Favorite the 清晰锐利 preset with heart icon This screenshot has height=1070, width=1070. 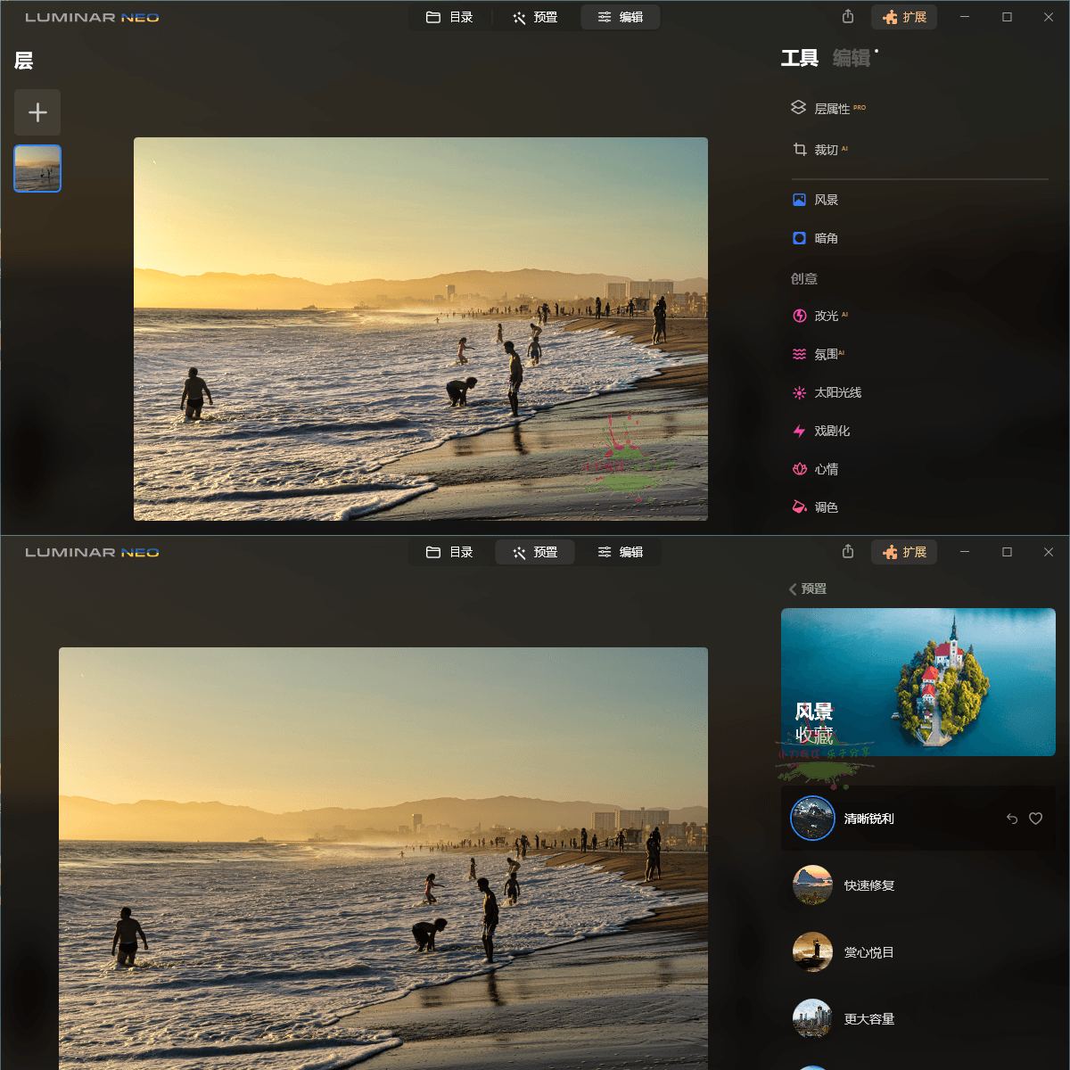(x=1036, y=819)
